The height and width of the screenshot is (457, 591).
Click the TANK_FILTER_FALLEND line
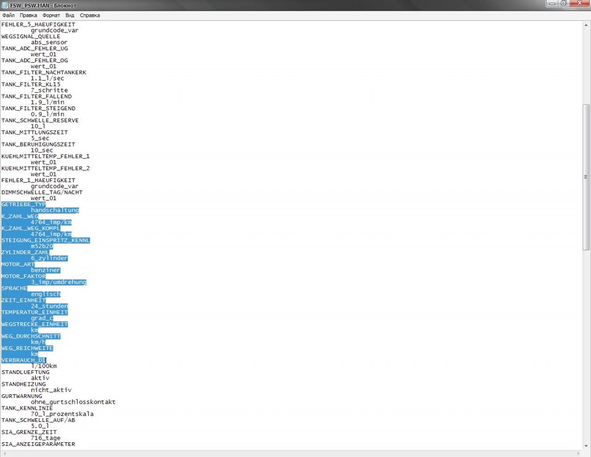tap(36, 97)
